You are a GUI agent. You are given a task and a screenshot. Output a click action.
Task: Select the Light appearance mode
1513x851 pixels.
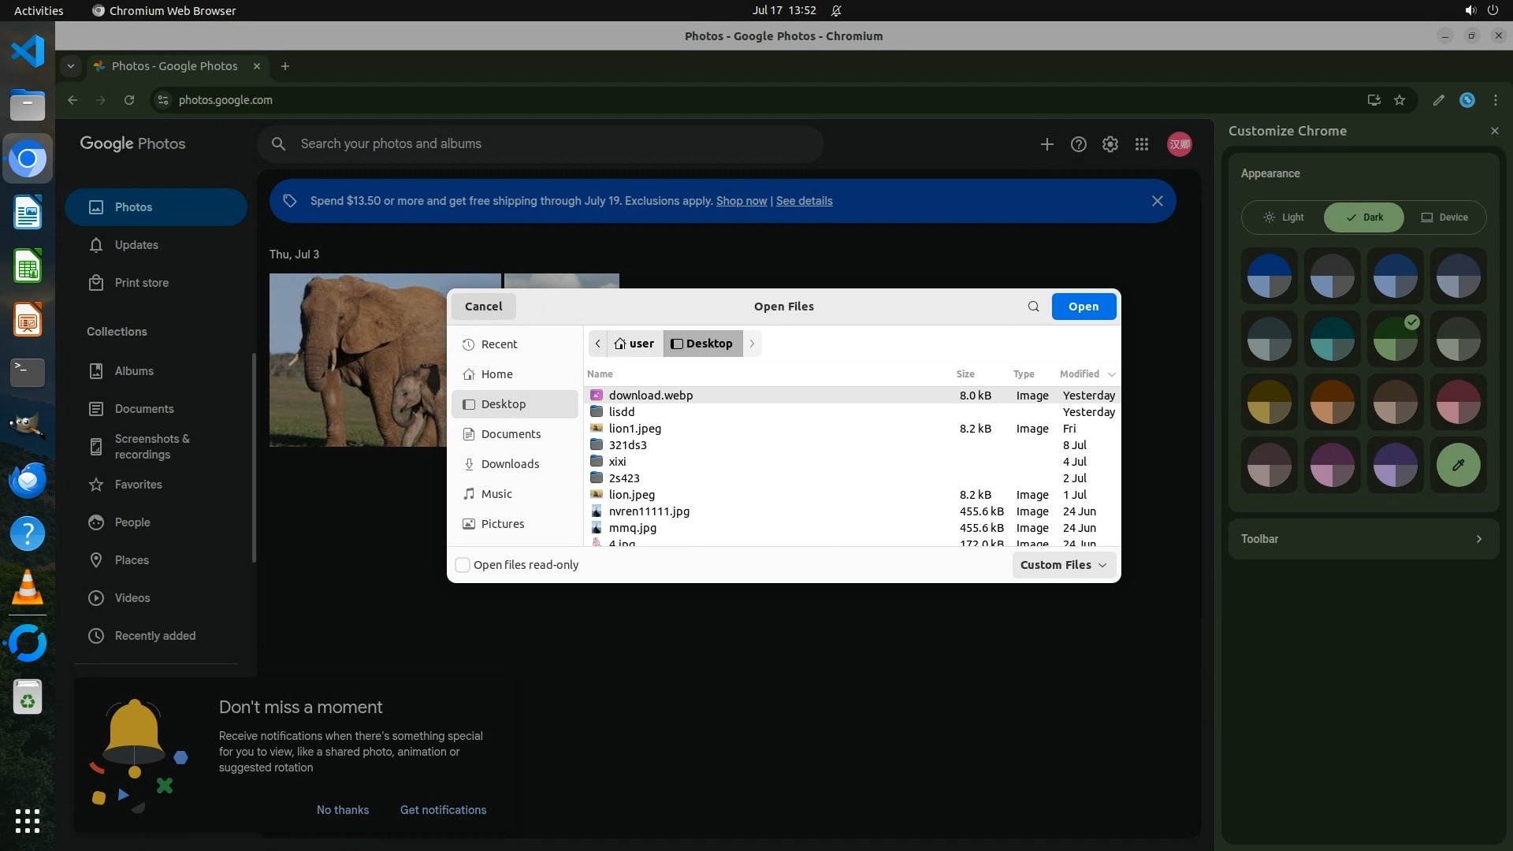(1284, 217)
